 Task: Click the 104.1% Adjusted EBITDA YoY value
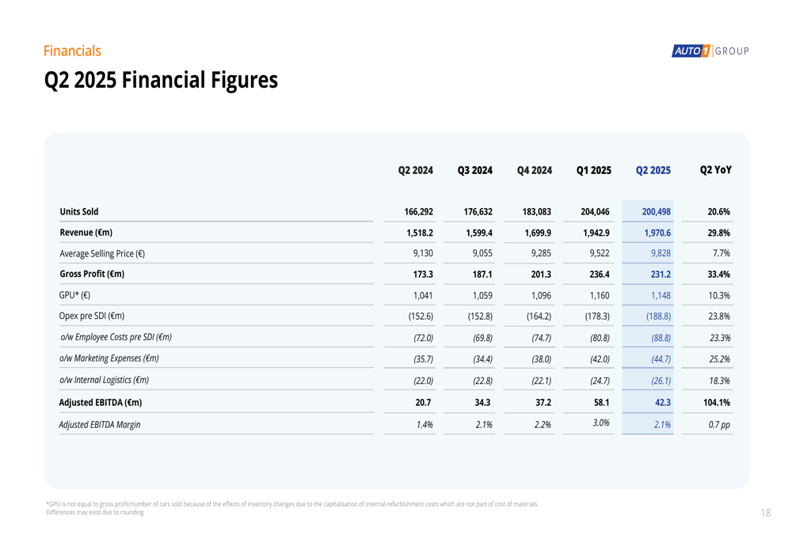click(x=716, y=402)
